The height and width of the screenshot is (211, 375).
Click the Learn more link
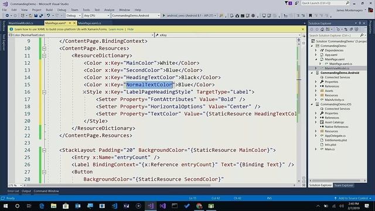(x=116, y=29)
